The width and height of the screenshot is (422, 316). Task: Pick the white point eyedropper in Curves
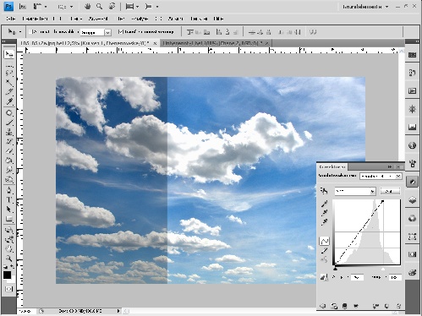(x=324, y=222)
